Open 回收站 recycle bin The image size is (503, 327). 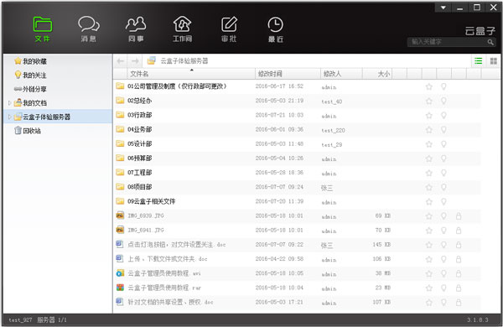[x=28, y=130]
